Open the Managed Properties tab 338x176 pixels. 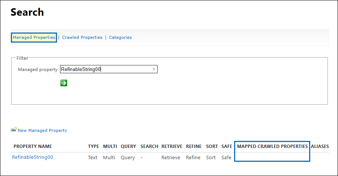pos(34,37)
